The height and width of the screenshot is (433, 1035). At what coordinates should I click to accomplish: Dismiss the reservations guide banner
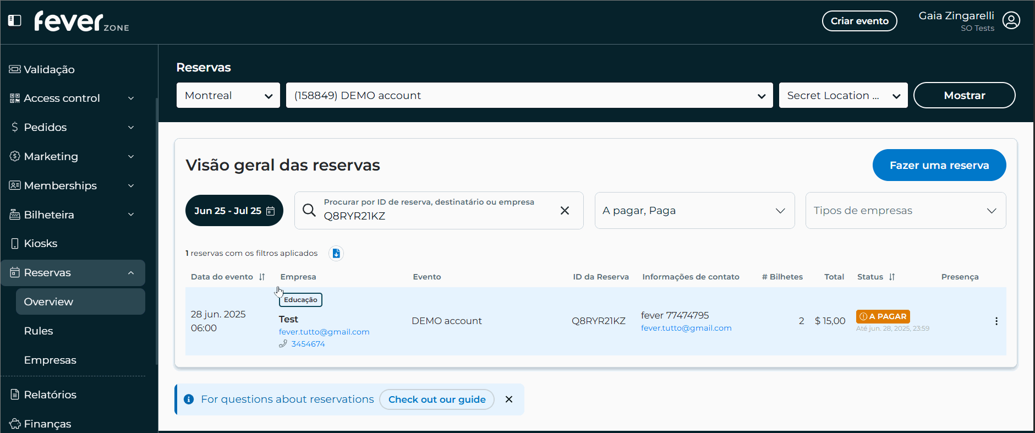point(509,399)
